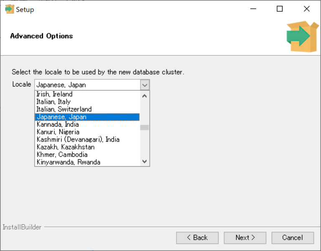Choose "Kinyarwanda, Rwanda" in the list
The height and width of the screenshot is (251, 321).
pyautogui.click(x=69, y=162)
